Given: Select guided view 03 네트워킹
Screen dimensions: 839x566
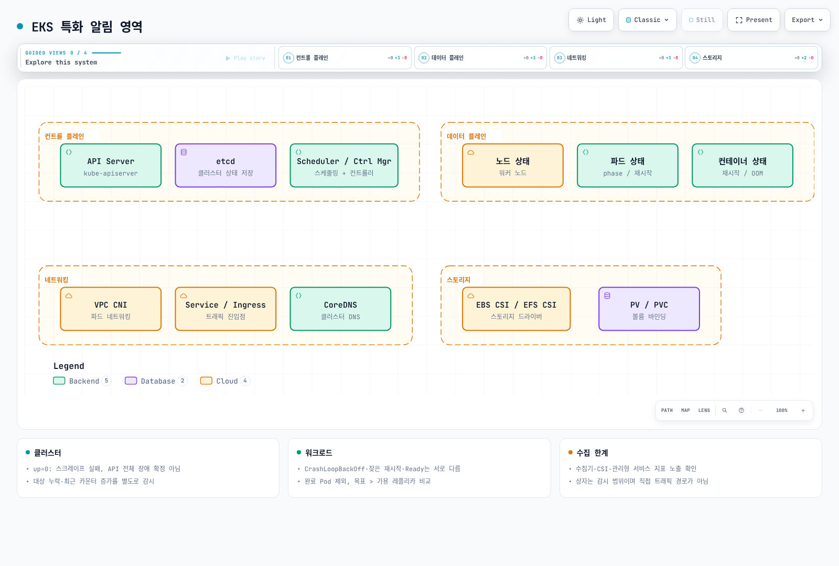Looking at the screenshot, I should (616, 58).
